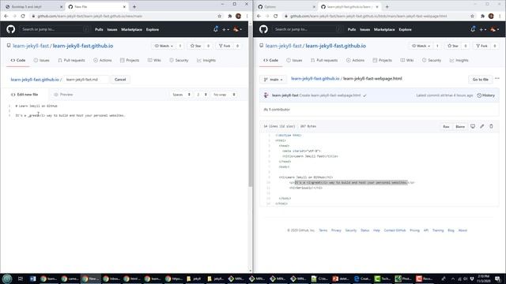
Task: Open extensions menu in left browser
Action: click(230, 16)
